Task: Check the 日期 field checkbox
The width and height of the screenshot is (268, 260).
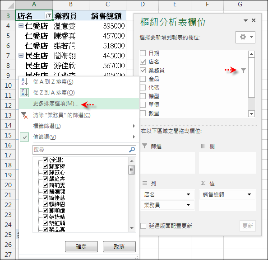Action: (143, 53)
